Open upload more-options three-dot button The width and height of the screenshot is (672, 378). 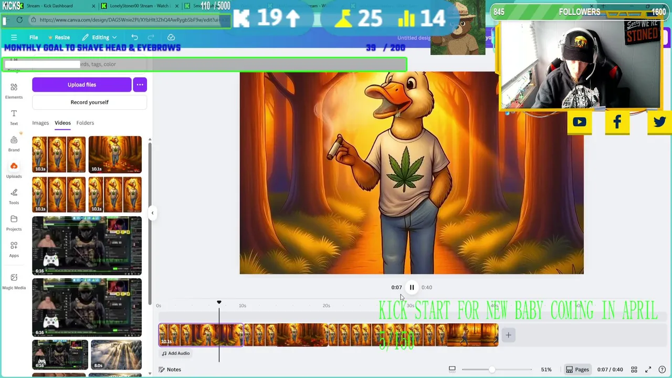(140, 85)
